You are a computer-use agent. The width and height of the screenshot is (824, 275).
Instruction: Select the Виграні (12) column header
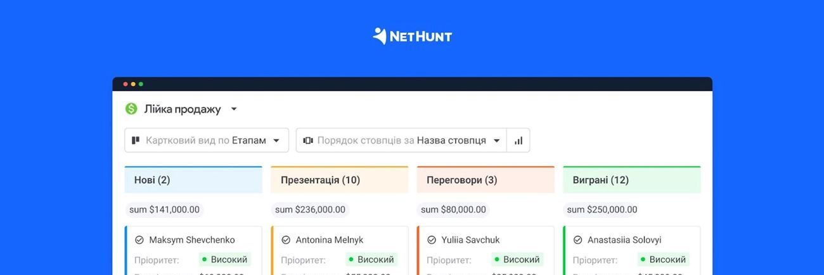[x=632, y=180]
